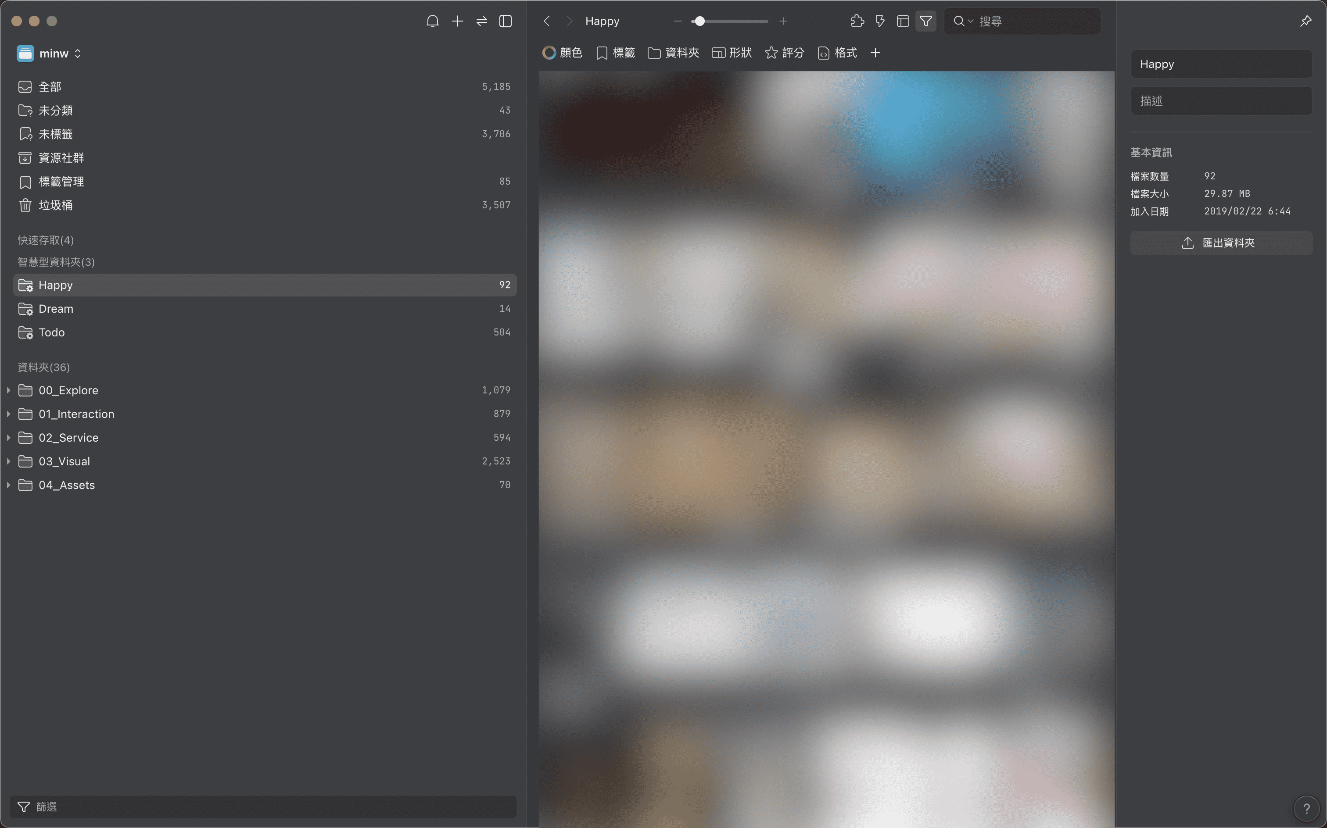Click the plus icon to add new item

pos(458,21)
